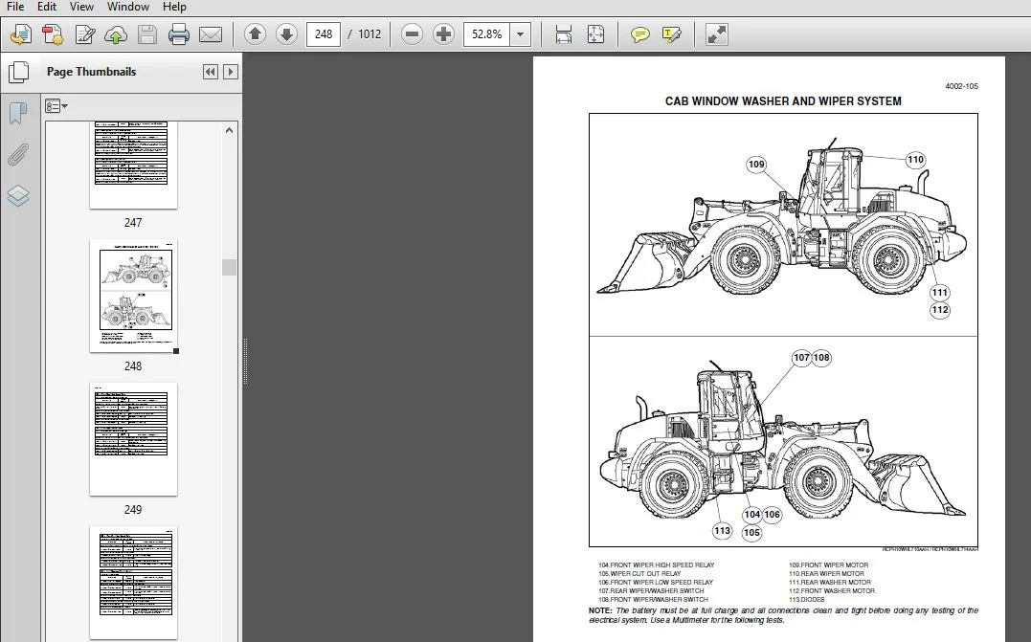Screen dimensions: 1031x642
Task: Open the Attachments paperclip panel
Action: [18, 154]
